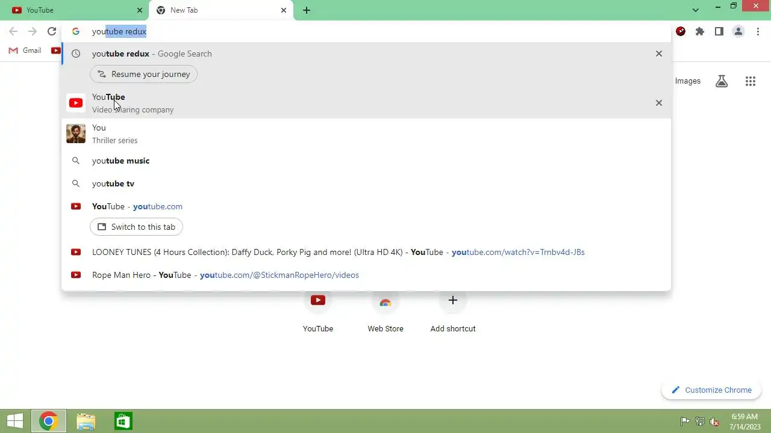
Task: Open Images link on New Tab page
Action: click(x=688, y=81)
